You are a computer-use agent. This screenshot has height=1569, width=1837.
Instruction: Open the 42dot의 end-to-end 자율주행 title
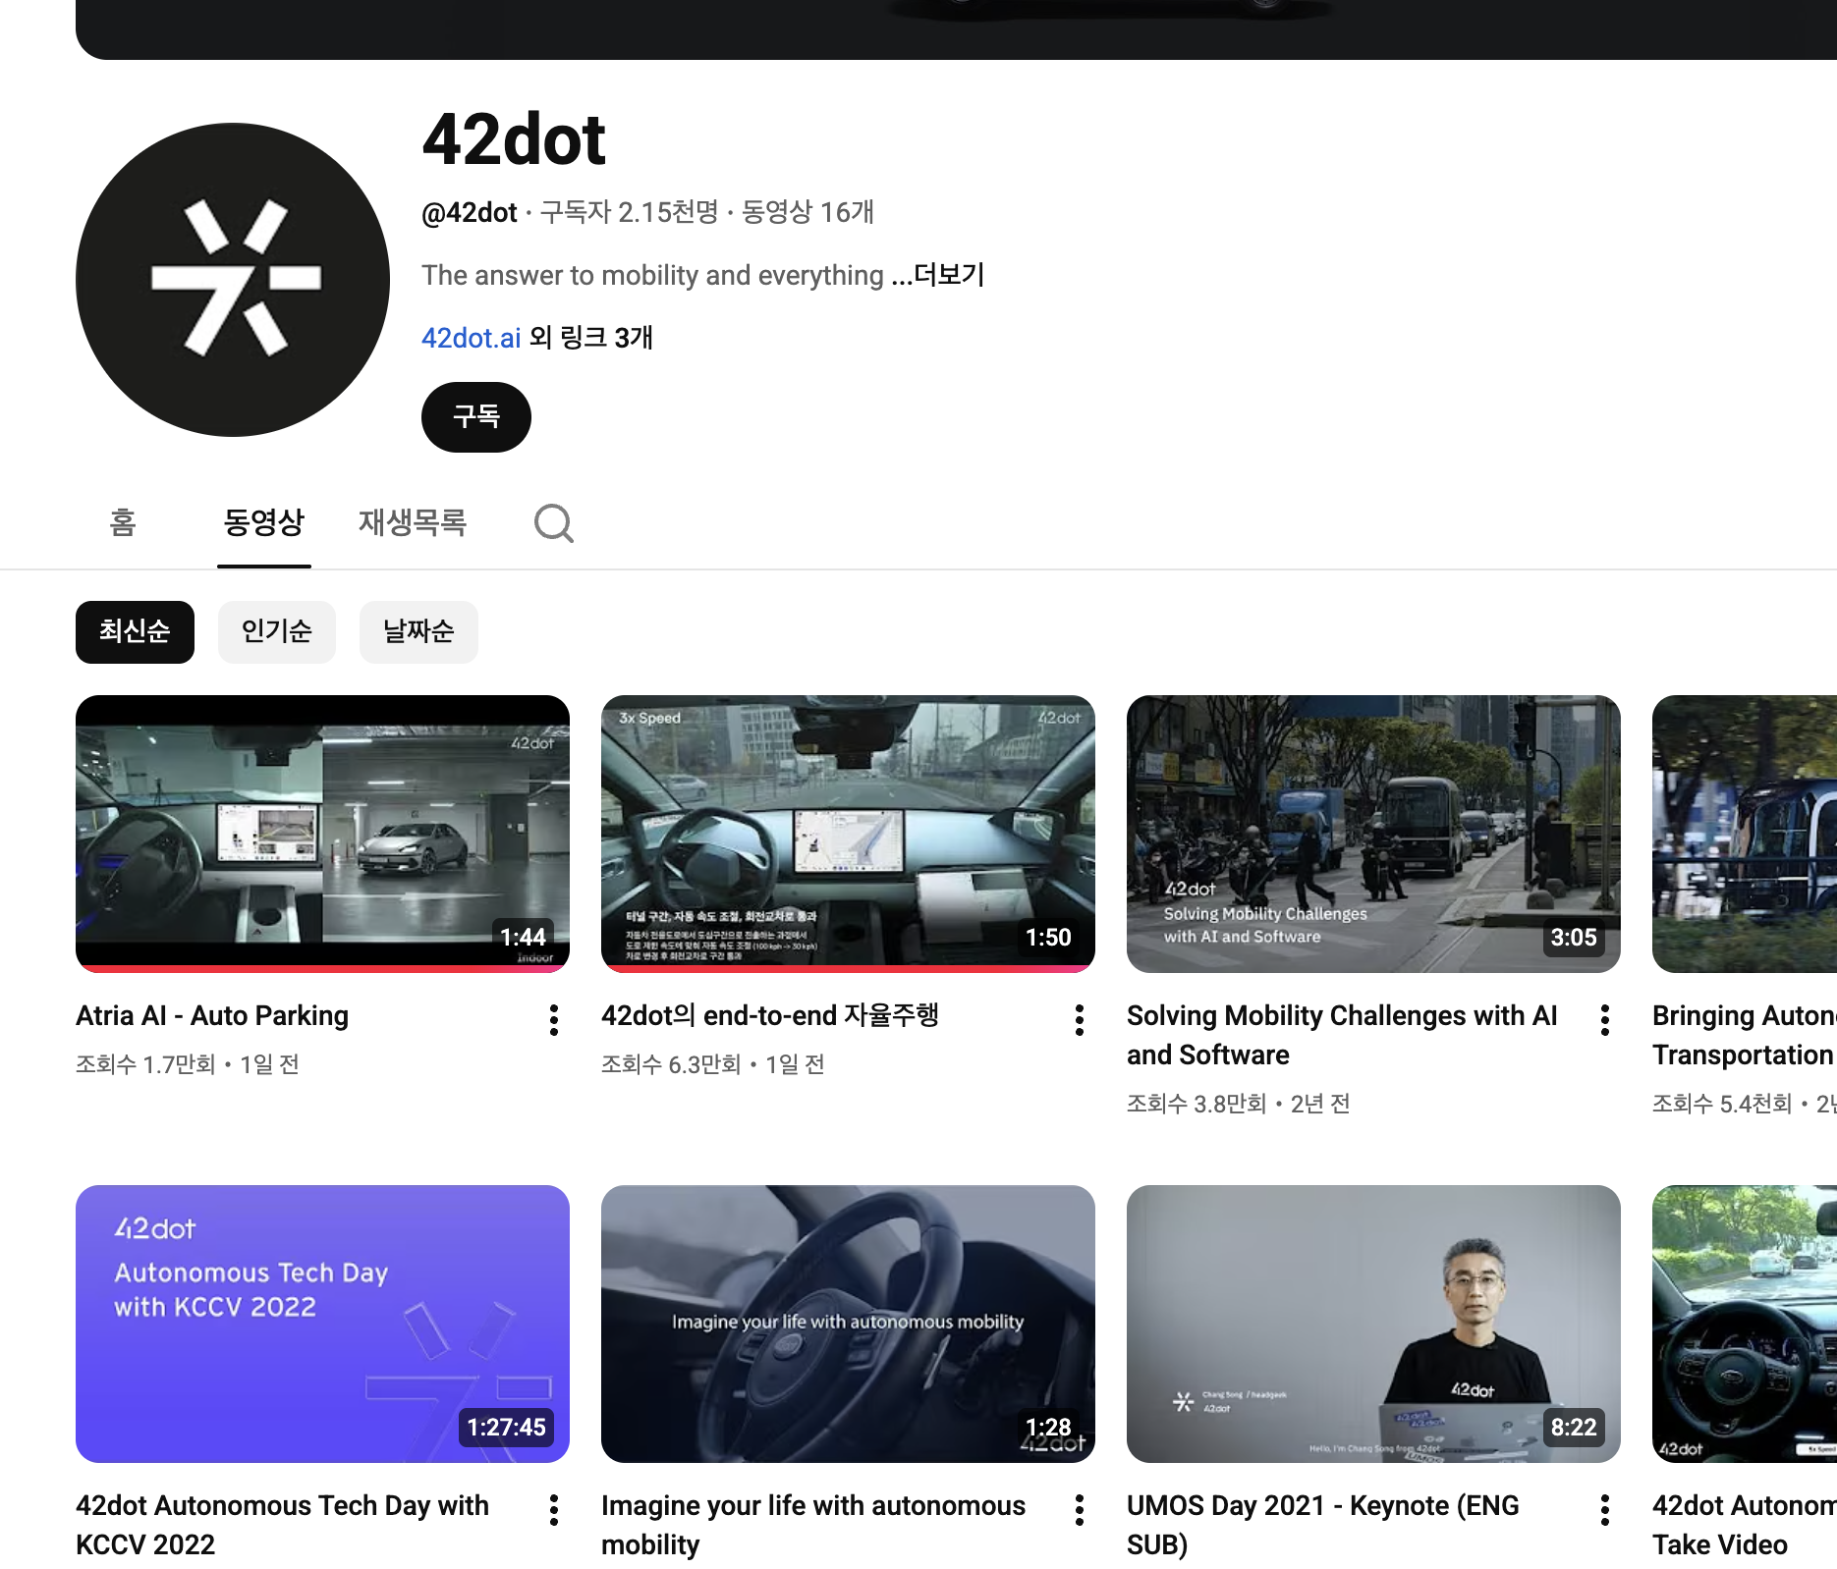pyautogui.click(x=770, y=1015)
